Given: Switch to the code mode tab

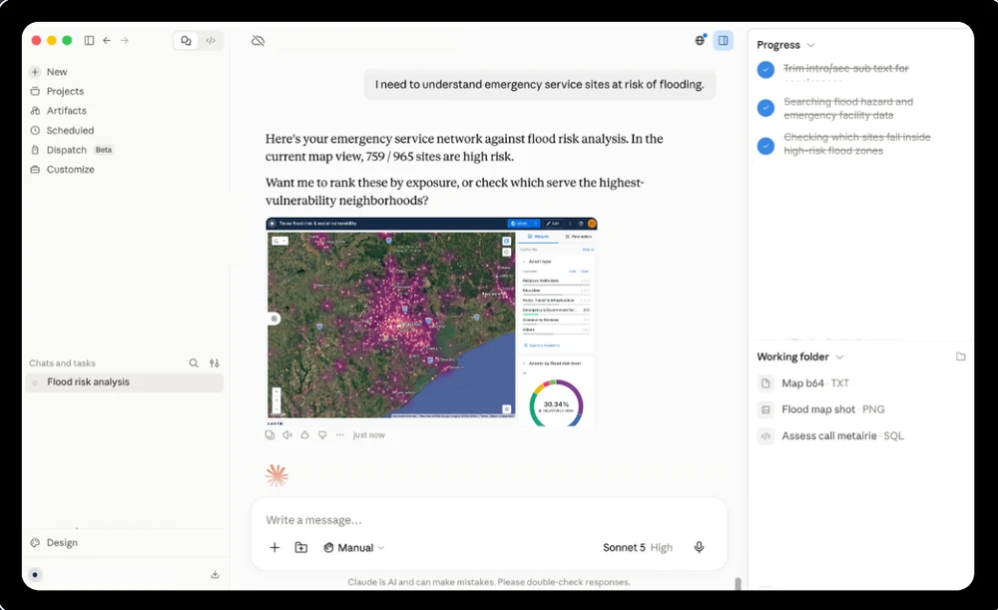Looking at the screenshot, I should click(x=211, y=40).
